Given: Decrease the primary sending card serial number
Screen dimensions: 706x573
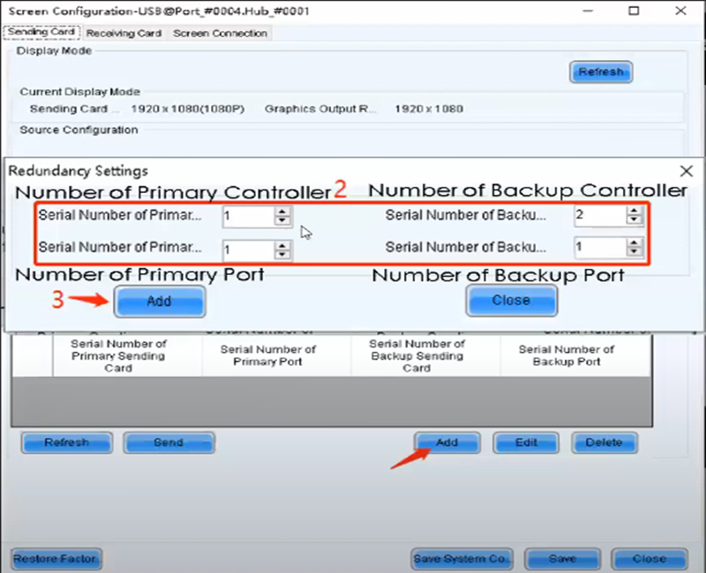Looking at the screenshot, I should 282,221.
